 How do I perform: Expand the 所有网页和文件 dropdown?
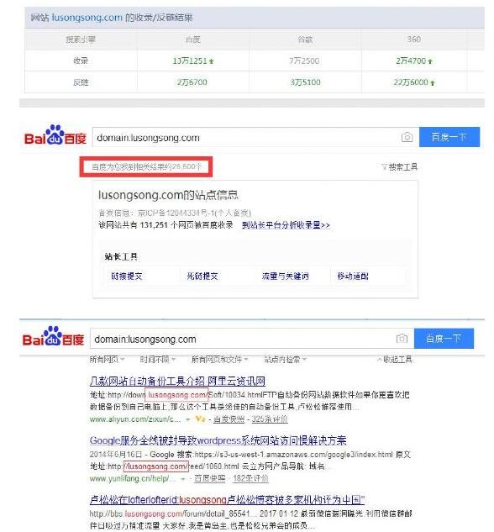220,360
